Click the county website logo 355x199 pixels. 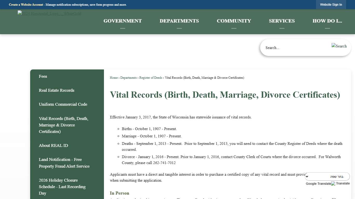[49, 13]
